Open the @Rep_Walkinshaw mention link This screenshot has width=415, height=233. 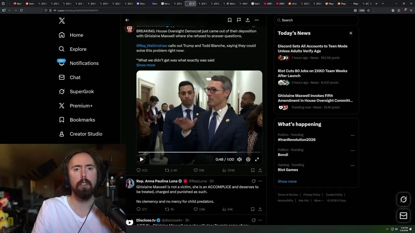click(152, 46)
